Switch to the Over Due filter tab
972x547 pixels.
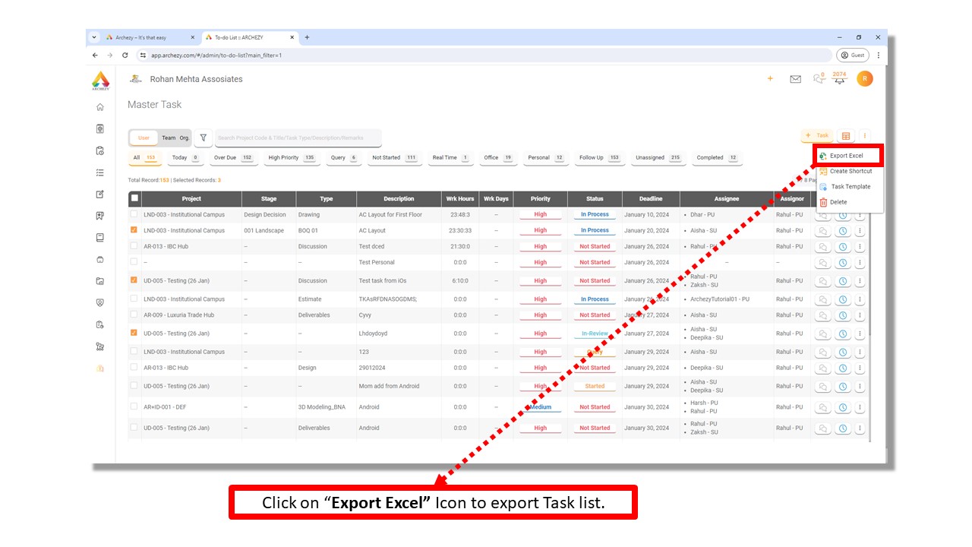[234, 158]
